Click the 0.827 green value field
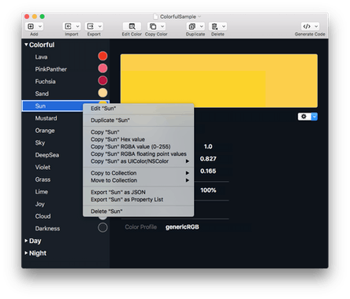The height and width of the screenshot is (299, 350). 208,159
